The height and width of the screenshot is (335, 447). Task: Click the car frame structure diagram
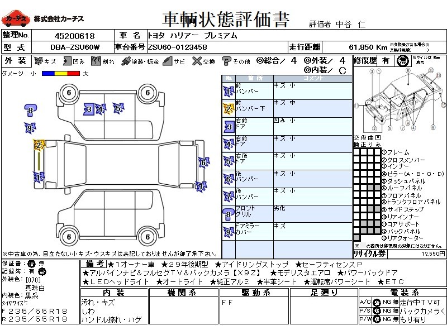click(399, 100)
